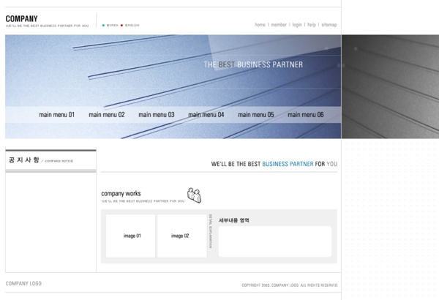439x300 pixels.
Task: Open the image 01 thumbnail
Action: click(x=130, y=236)
